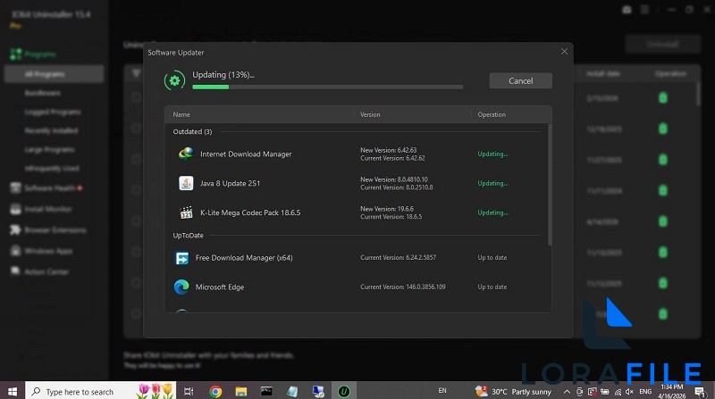
Task: Open Logged Programs in the sidebar
Action: coord(53,112)
